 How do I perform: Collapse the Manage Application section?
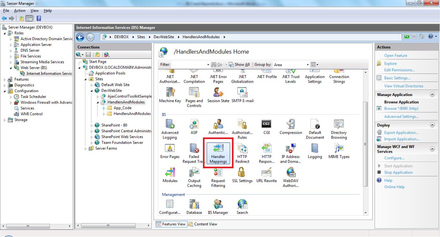(x=432, y=94)
